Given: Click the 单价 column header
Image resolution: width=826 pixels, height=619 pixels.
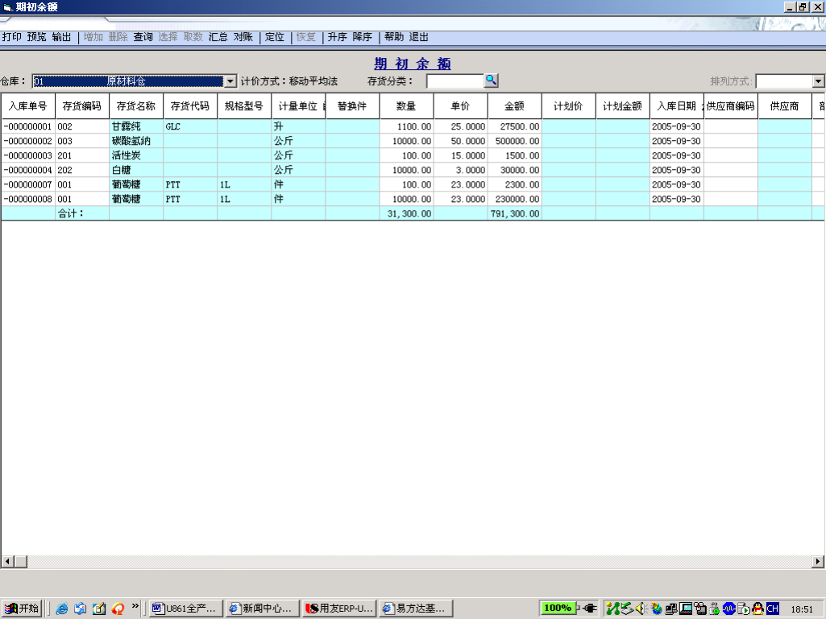Looking at the screenshot, I should tap(460, 105).
